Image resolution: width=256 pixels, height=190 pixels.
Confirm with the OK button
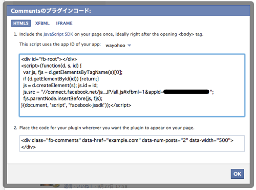tap(237, 174)
